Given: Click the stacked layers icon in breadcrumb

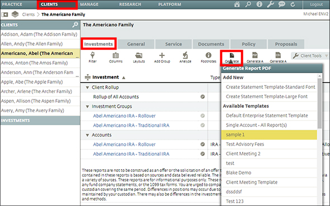Looking at the screenshot, I should pos(15,15).
